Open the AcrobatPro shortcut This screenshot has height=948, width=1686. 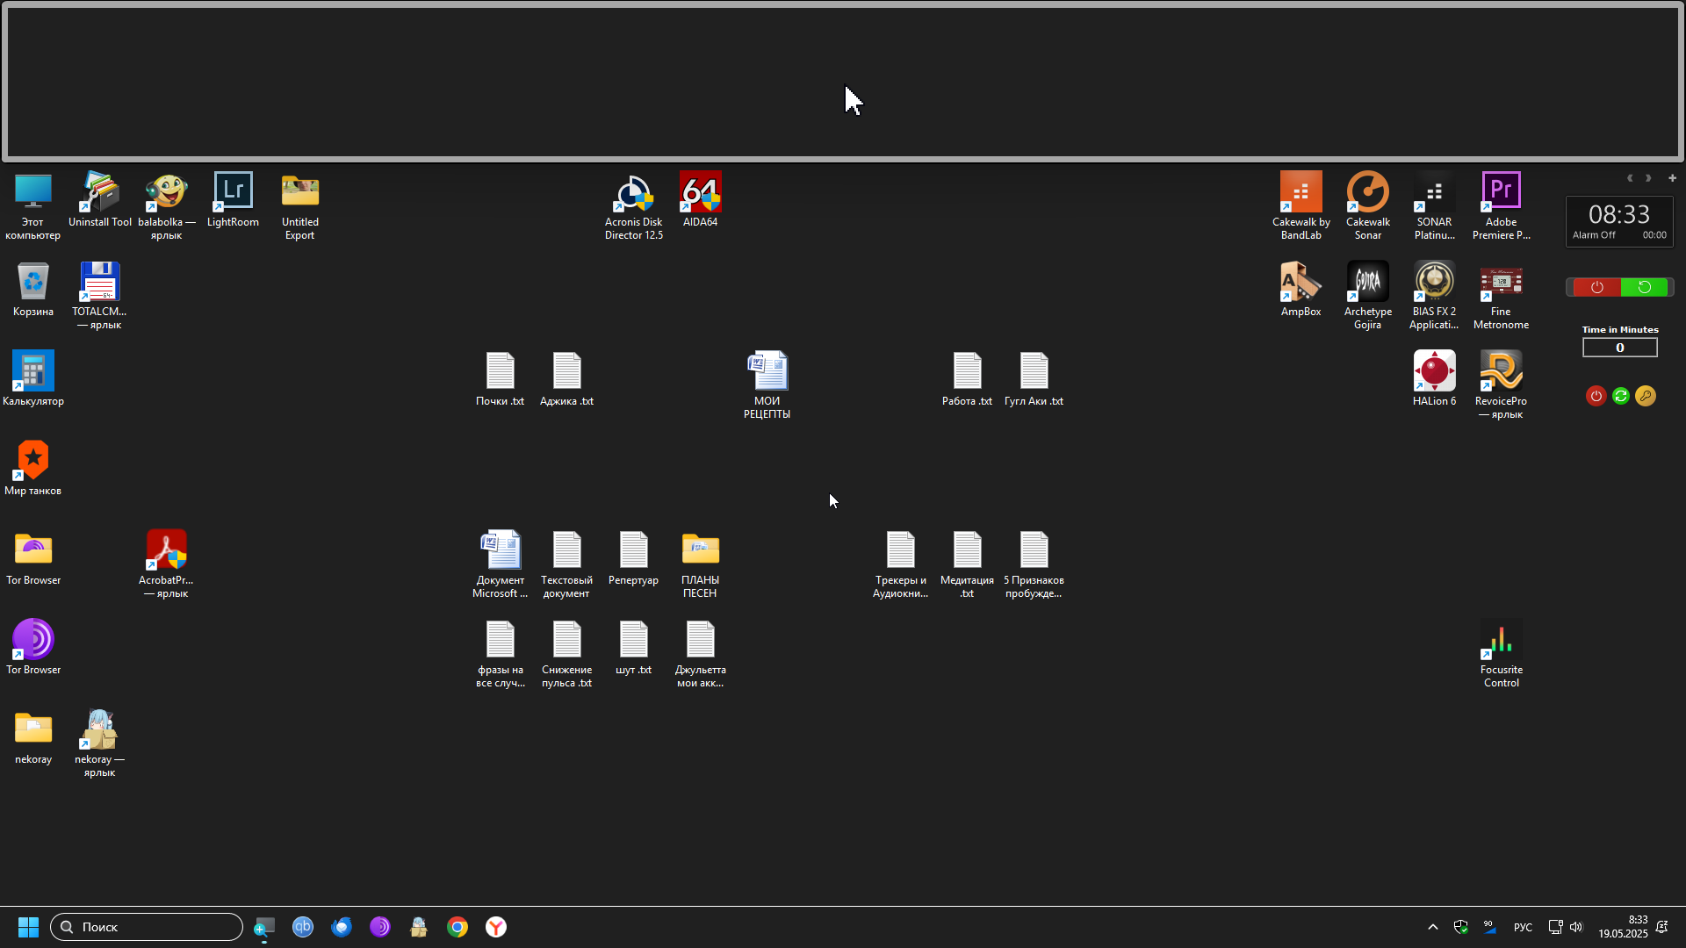(x=166, y=564)
